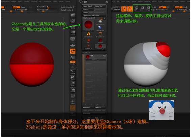Click the R button beside the tool slider
The image size is (191, 137).
pyautogui.click(x=104, y=18)
